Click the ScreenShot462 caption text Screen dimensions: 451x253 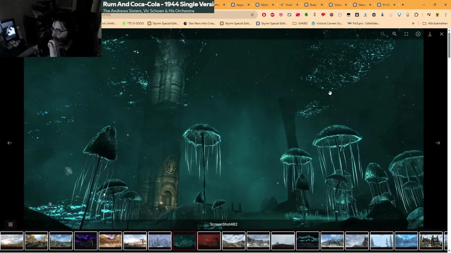[x=224, y=224]
